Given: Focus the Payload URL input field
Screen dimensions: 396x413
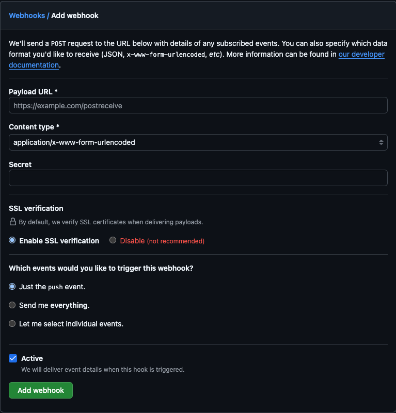Looking at the screenshot, I should [x=198, y=105].
